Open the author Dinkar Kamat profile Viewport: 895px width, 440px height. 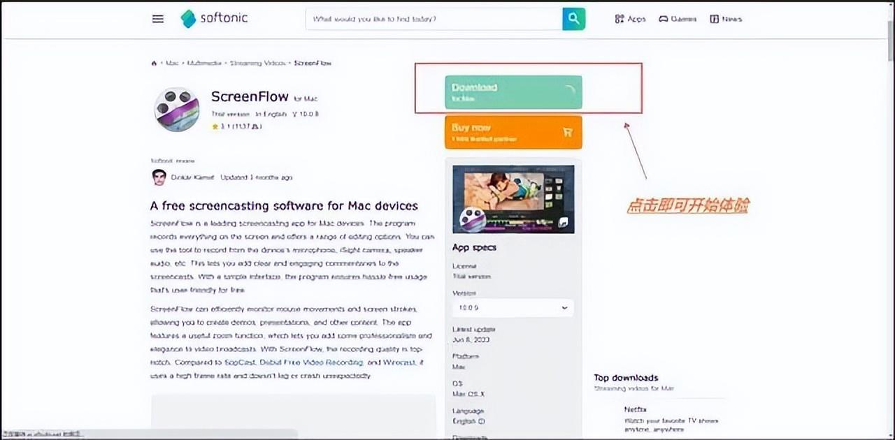(x=193, y=177)
